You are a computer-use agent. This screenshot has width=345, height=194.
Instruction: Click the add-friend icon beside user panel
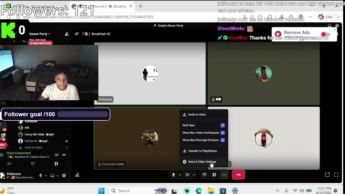(77, 175)
